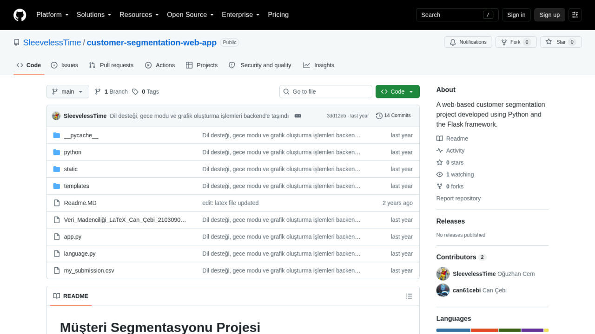View the 1 Branch link
595x334 pixels.
point(111,92)
